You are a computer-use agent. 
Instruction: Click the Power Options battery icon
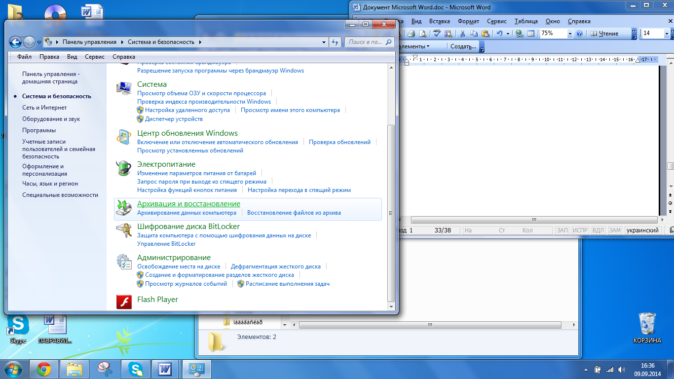(123, 168)
